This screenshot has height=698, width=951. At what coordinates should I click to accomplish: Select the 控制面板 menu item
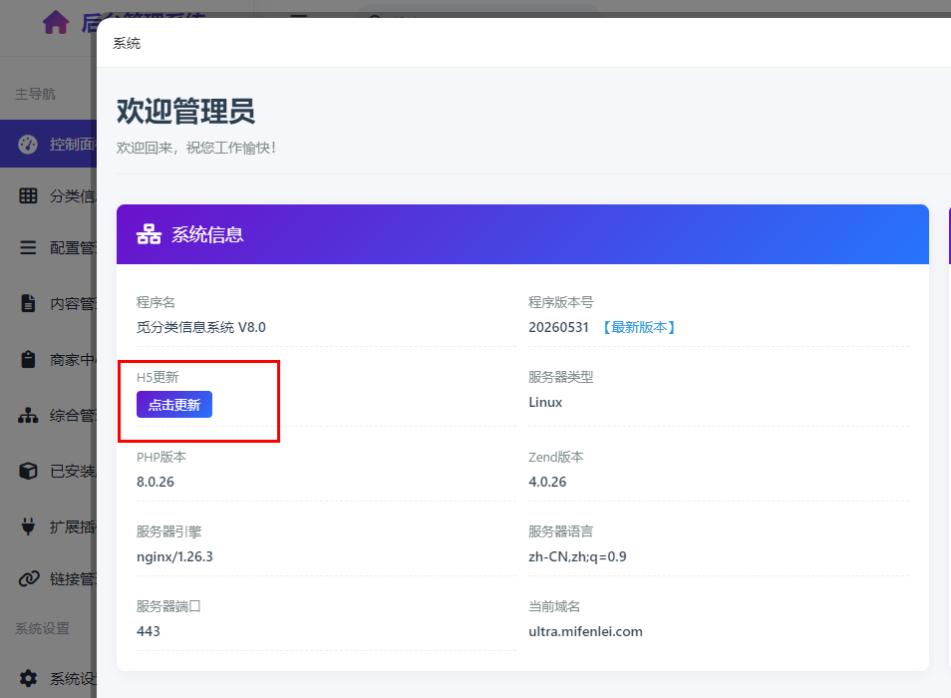coord(49,145)
